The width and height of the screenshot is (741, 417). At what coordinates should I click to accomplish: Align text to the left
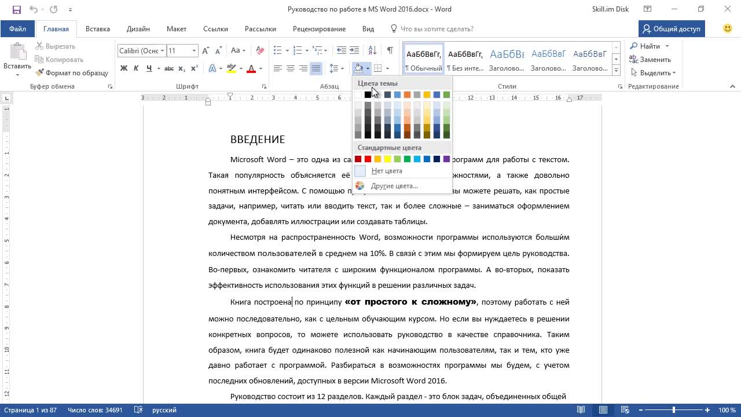coord(277,68)
